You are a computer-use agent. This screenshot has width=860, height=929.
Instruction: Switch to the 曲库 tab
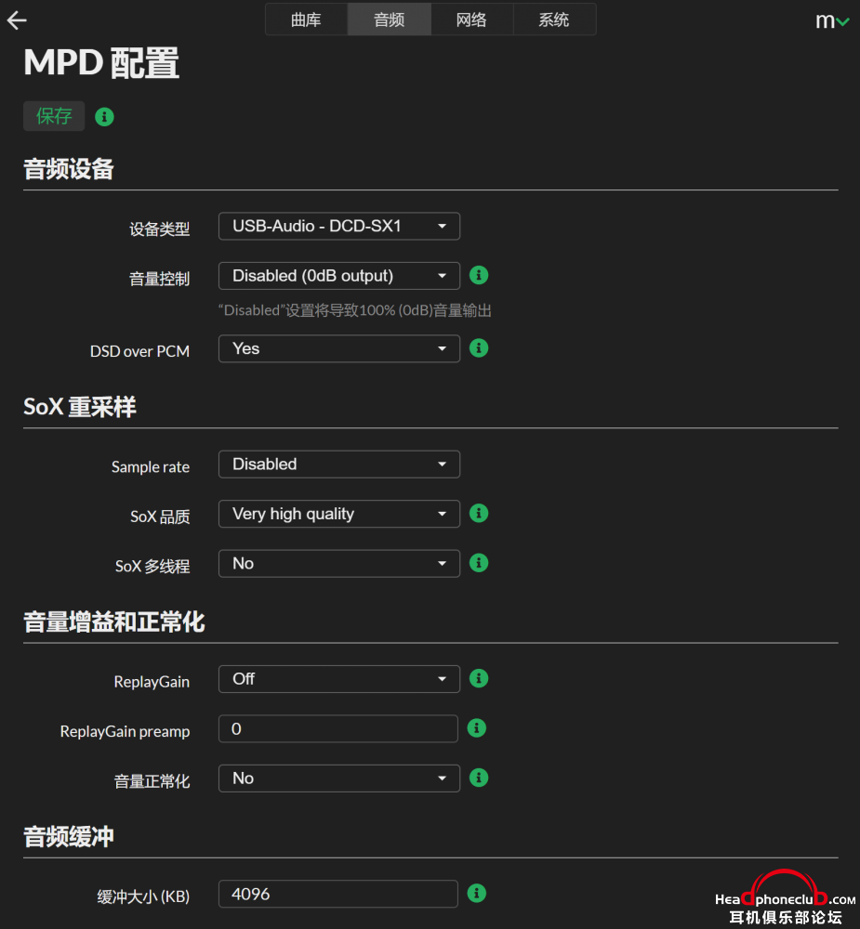point(306,20)
